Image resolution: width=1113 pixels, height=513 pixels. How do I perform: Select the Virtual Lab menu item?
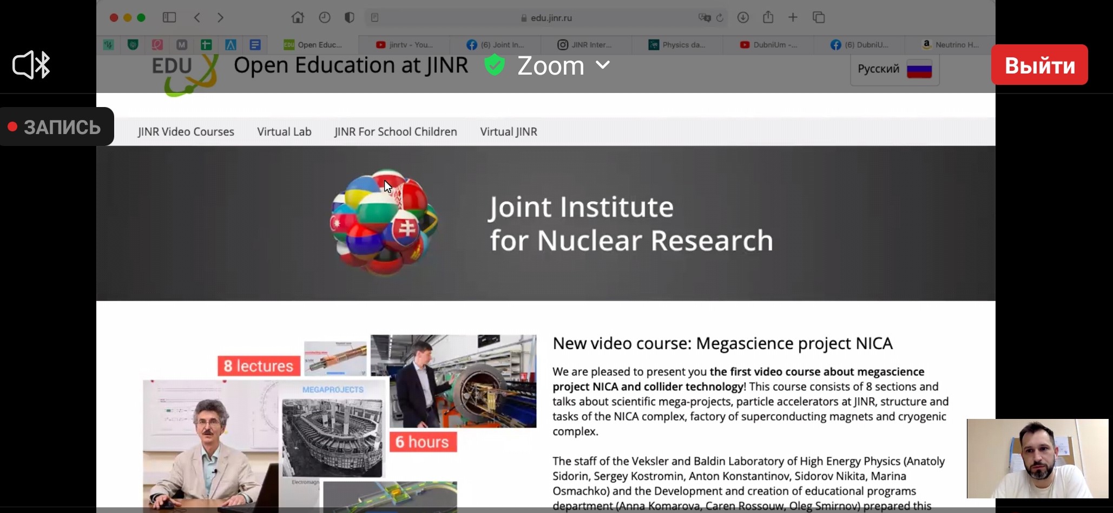pyautogui.click(x=284, y=132)
